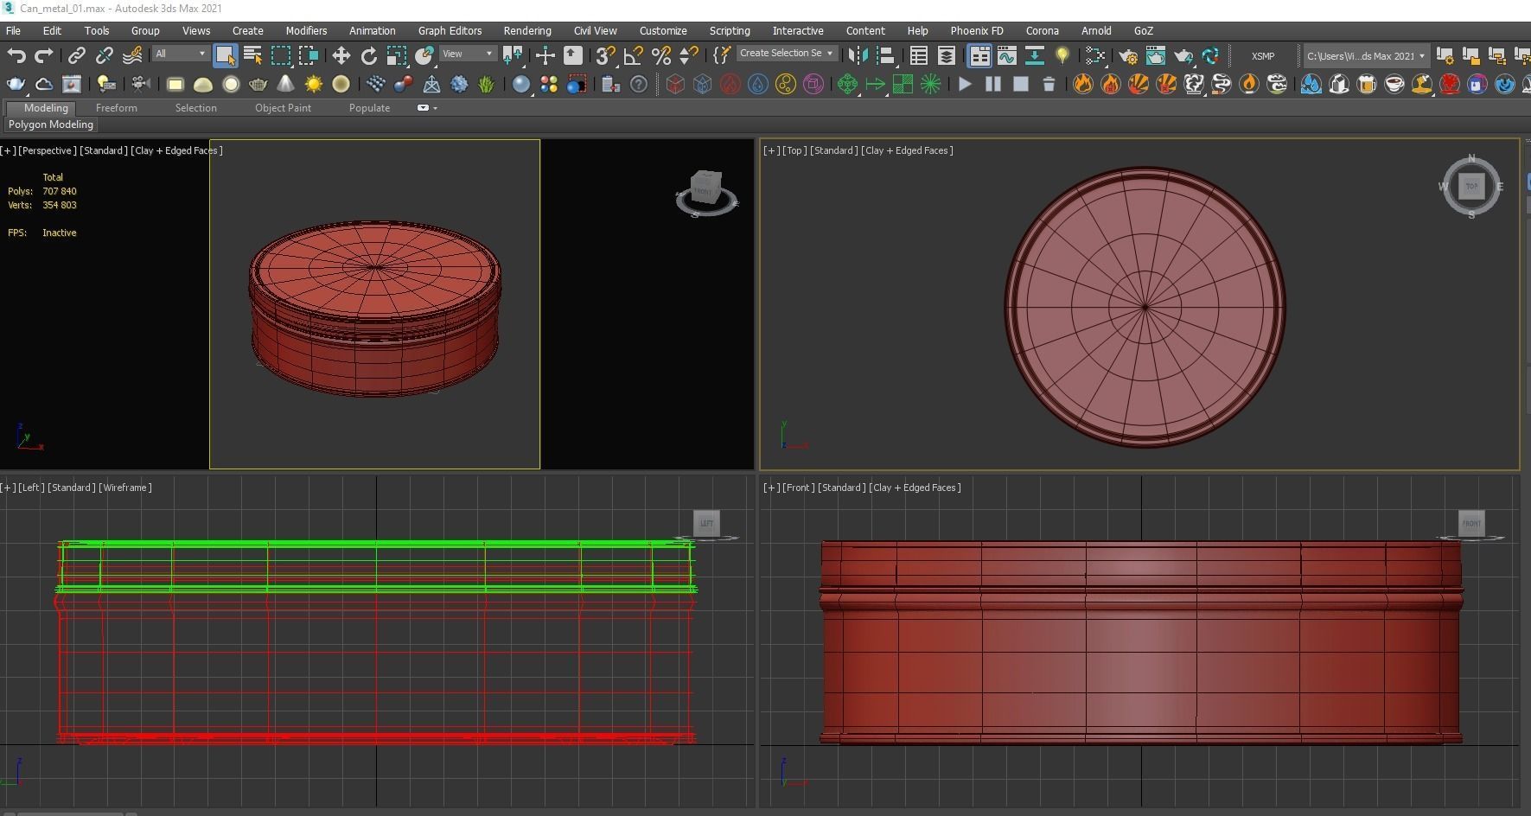The height and width of the screenshot is (816, 1531).
Task: Click the coffee cup Phoenix preset
Action: (x=1394, y=84)
